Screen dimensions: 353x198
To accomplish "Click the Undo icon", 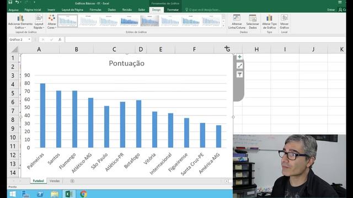I will (x=17, y=2).
